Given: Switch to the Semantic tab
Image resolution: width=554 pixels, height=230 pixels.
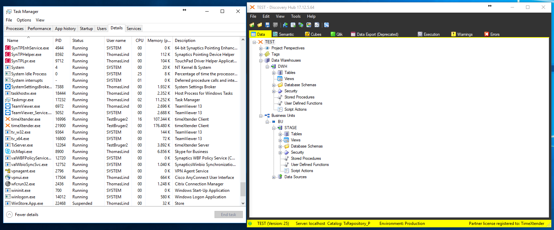Looking at the screenshot, I should (283, 34).
